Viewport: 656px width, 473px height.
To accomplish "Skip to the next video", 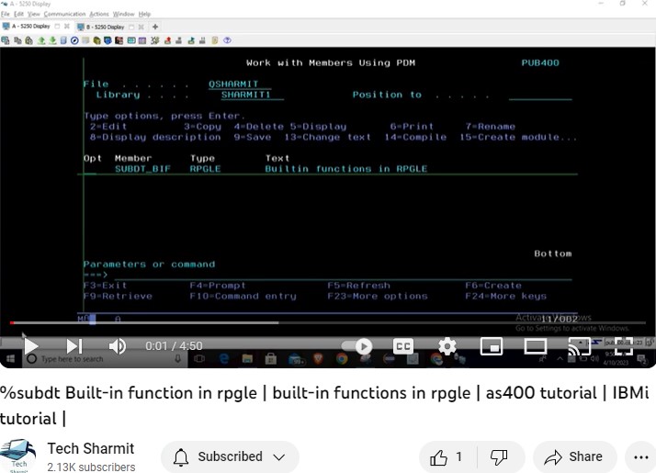I will click(x=74, y=346).
